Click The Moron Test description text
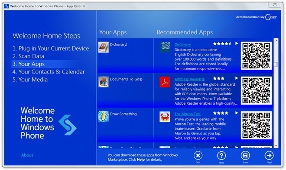Image resolution: width=286 pixels, height=170 pixels. pos(200,128)
